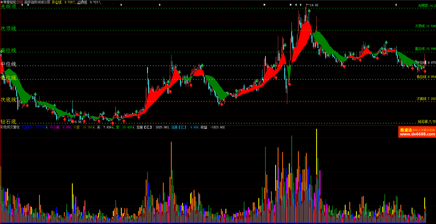Click the red up arrow after 开仓线 value

(x=74, y=2)
